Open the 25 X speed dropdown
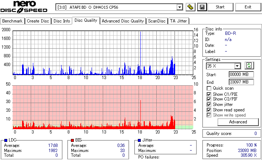 (x=237, y=66)
